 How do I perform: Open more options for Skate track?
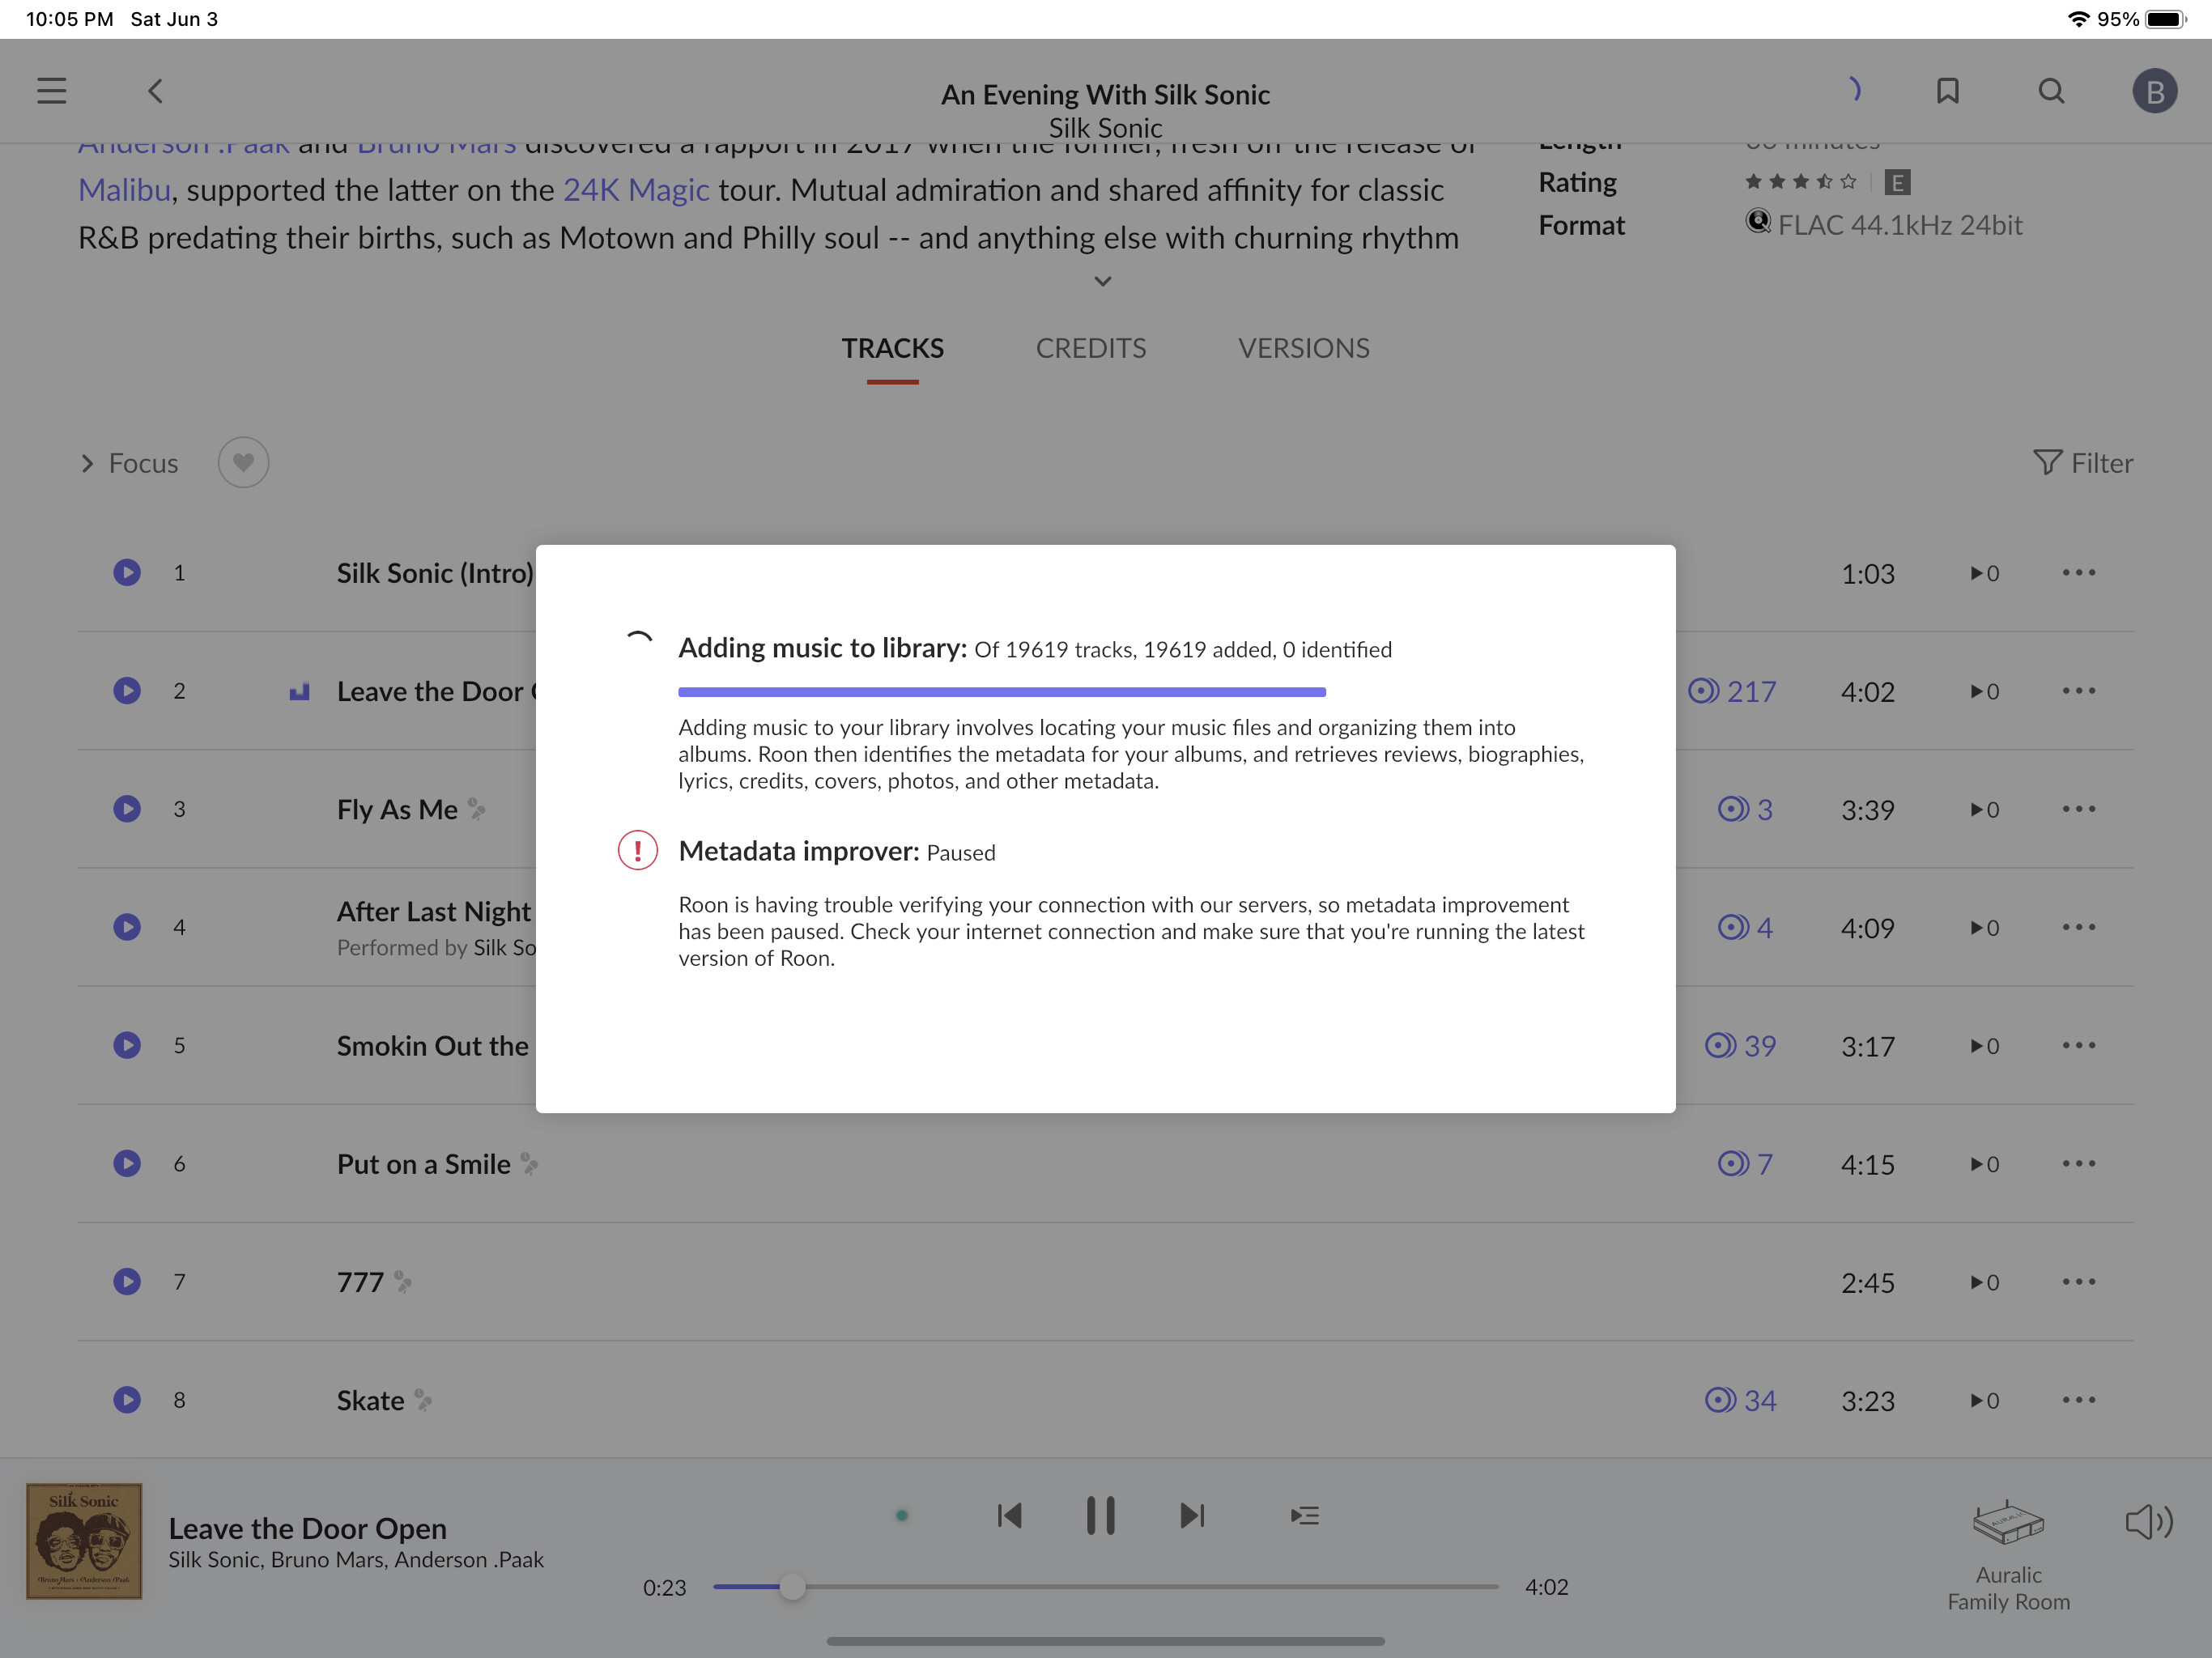[x=2078, y=1400]
